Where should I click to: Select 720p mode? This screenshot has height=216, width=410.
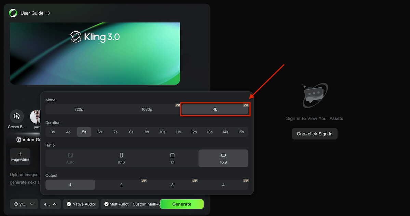[x=79, y=110]
